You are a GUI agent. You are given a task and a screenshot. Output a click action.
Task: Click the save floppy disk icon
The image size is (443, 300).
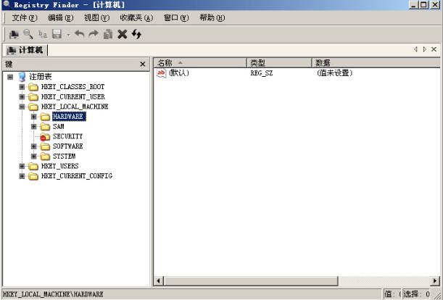57,34
